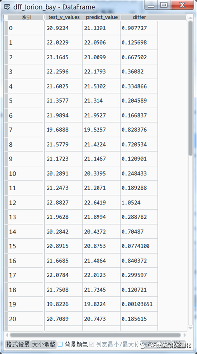The height and width of the screenshot is (354, 197).
Task: Select cell with value 21.9894
Action: pyautogui.click(x=64, y=115)
